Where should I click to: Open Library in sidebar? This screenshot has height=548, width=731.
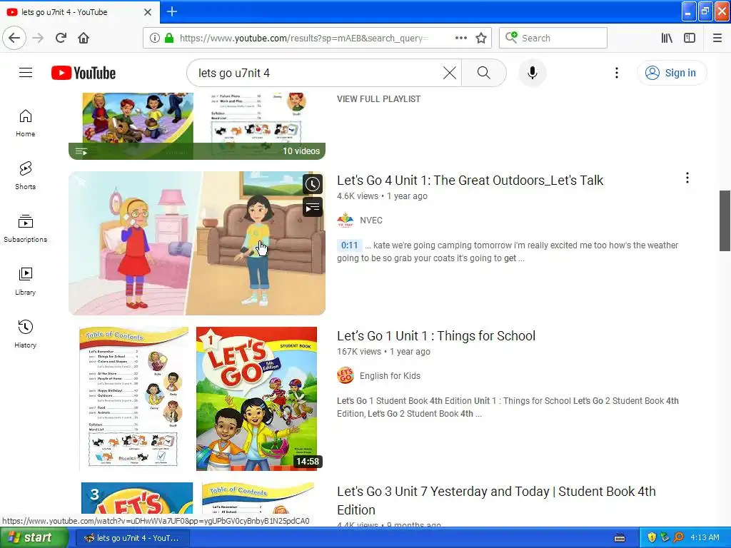pyautogui.click(x=25, y=281)
